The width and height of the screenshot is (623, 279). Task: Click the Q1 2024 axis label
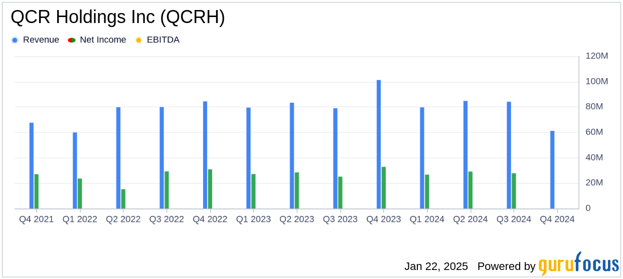pos(427,219)
